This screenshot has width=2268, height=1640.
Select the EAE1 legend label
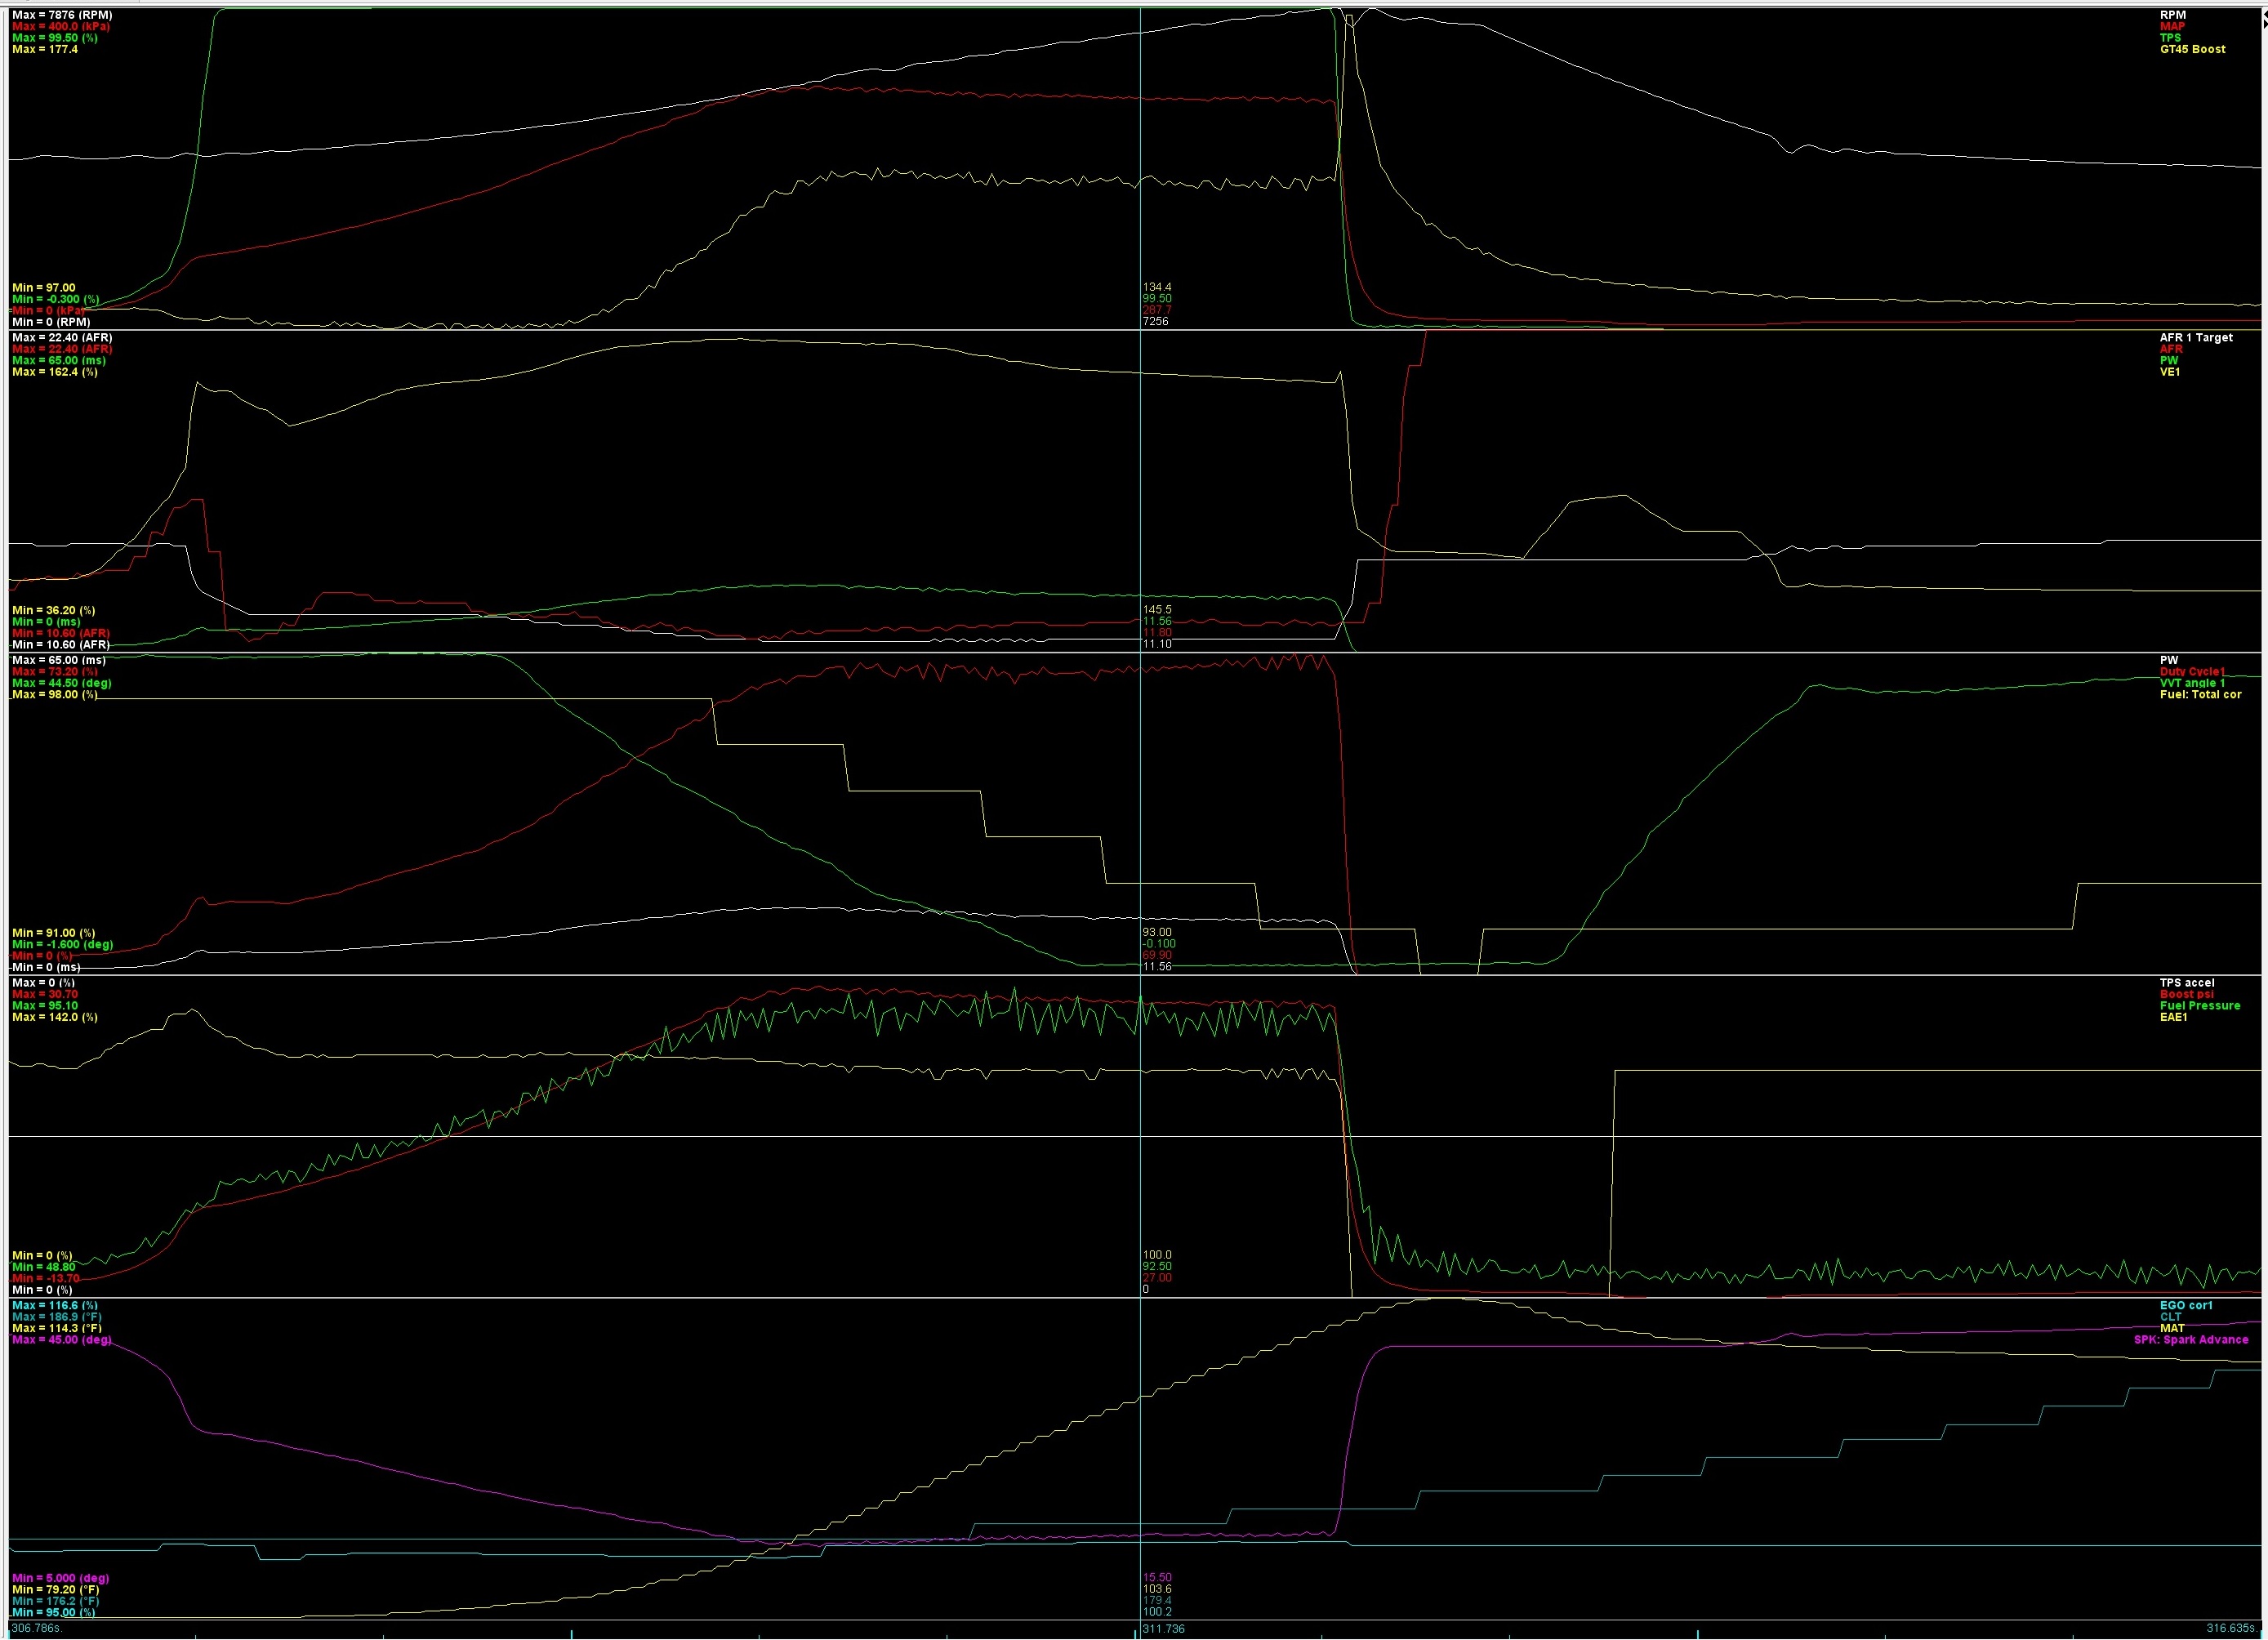(2173, 1017)
